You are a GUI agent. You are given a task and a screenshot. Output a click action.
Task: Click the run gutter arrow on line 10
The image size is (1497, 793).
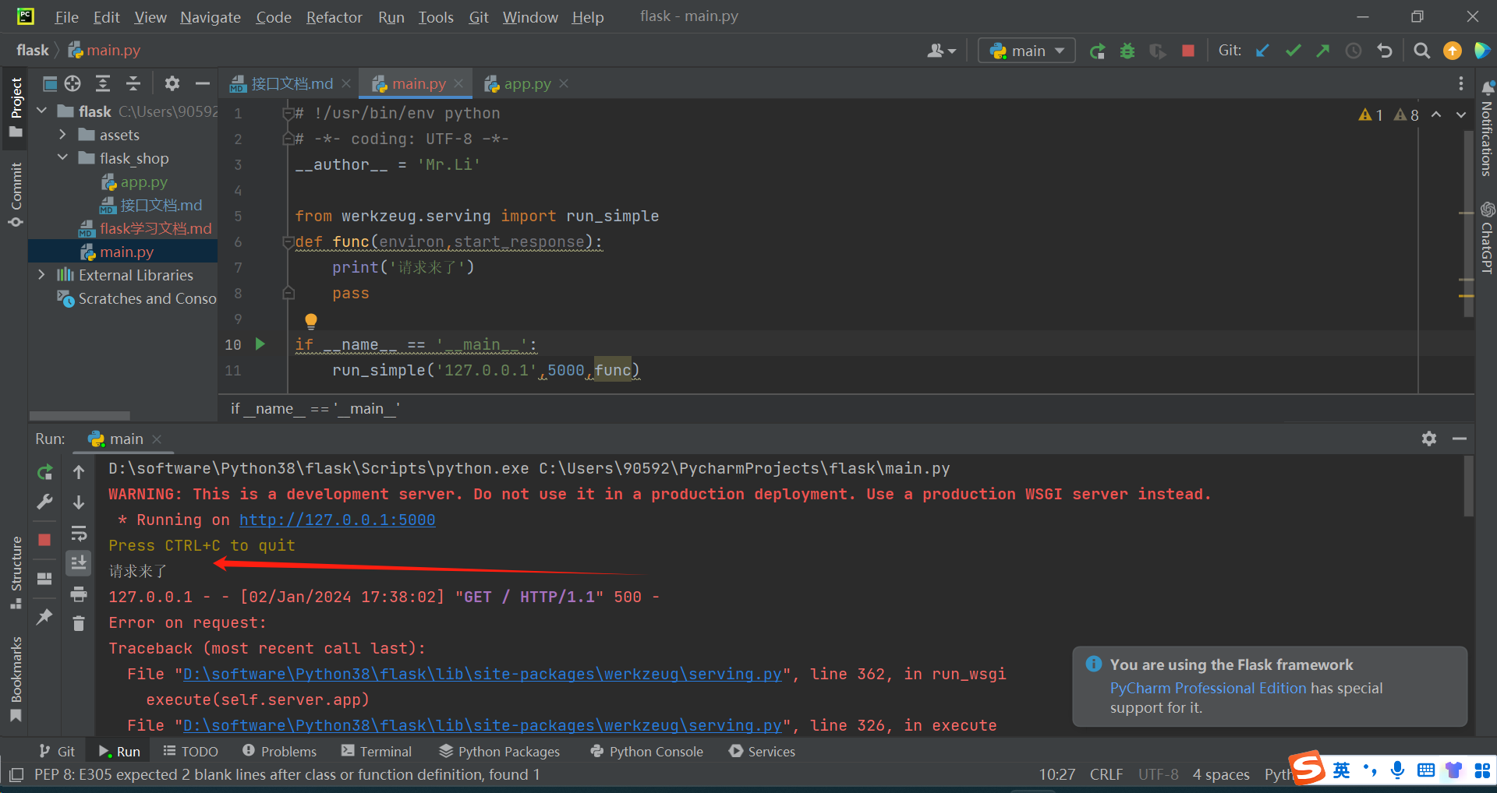click(x=260, y=344)
